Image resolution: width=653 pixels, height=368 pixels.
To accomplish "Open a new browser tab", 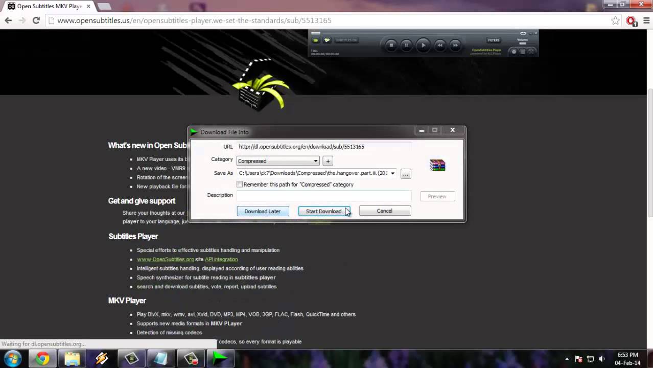I will 104,6.
